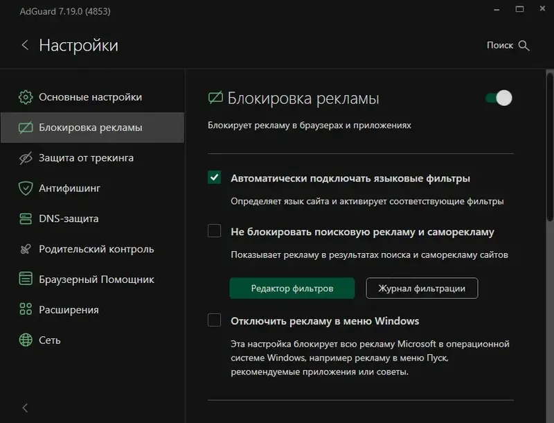Click the ad-blocking icon beside the page heading
Viewport: 554px width, 423px height.
click(216, 98)
